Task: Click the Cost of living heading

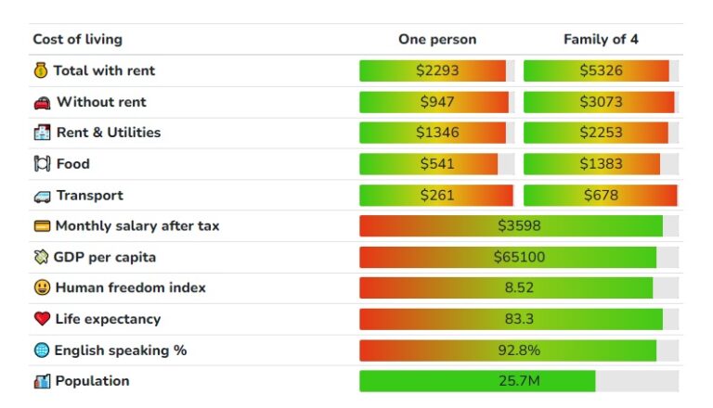Action: click(x=77, y=39)
